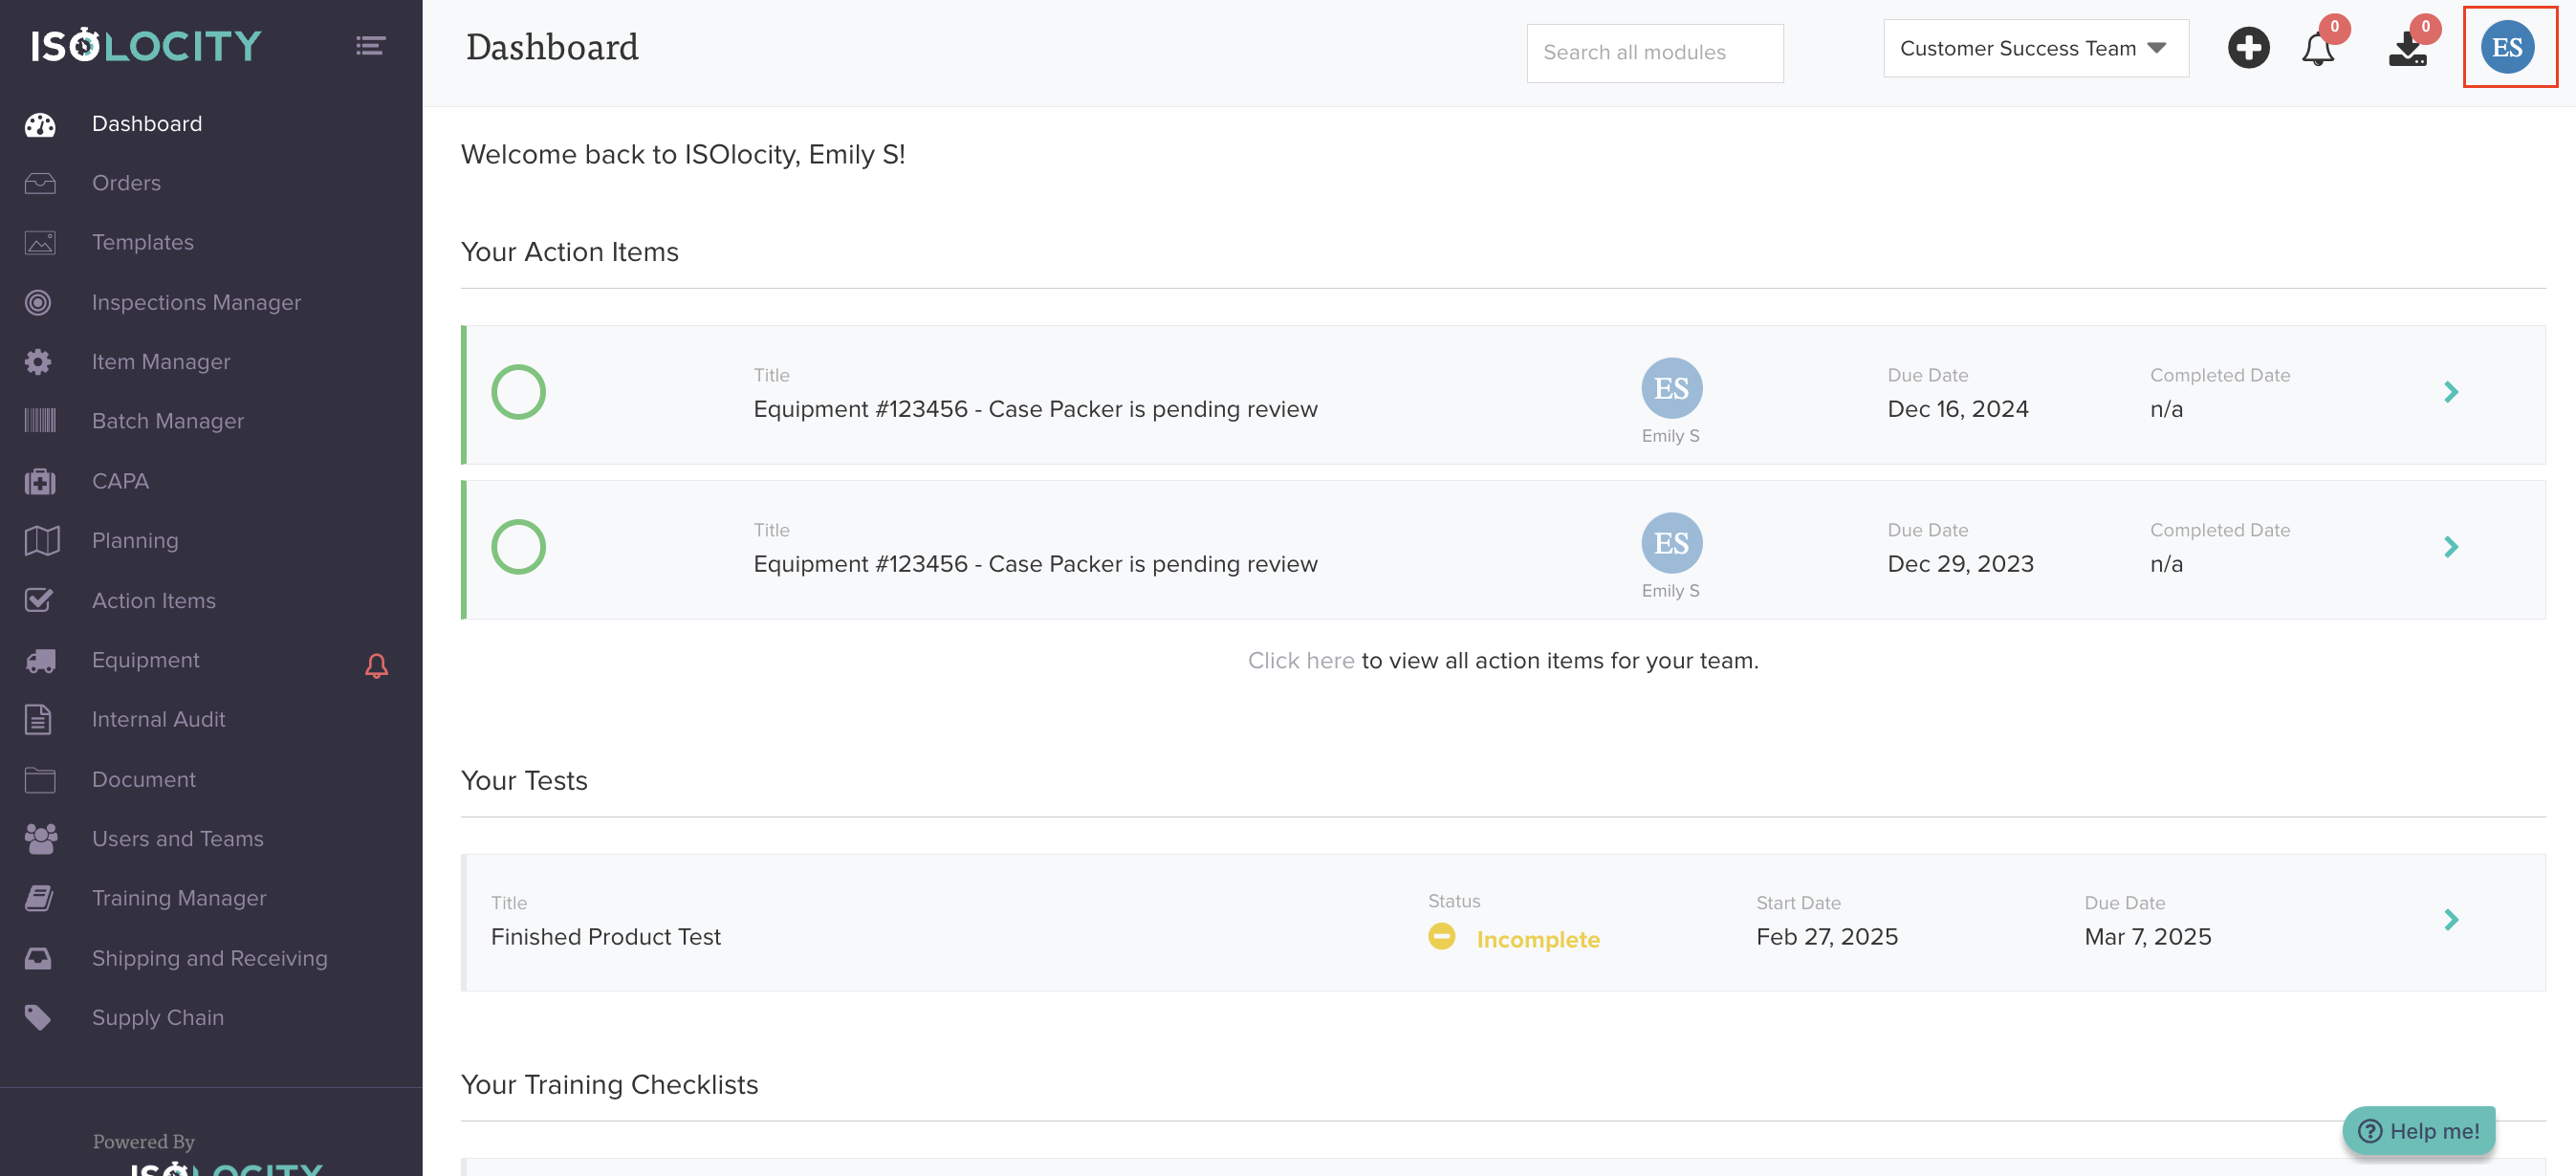The image size is (2576, 1176).
Task: Open the notifications bell icon
Action: coord(2317,48)
